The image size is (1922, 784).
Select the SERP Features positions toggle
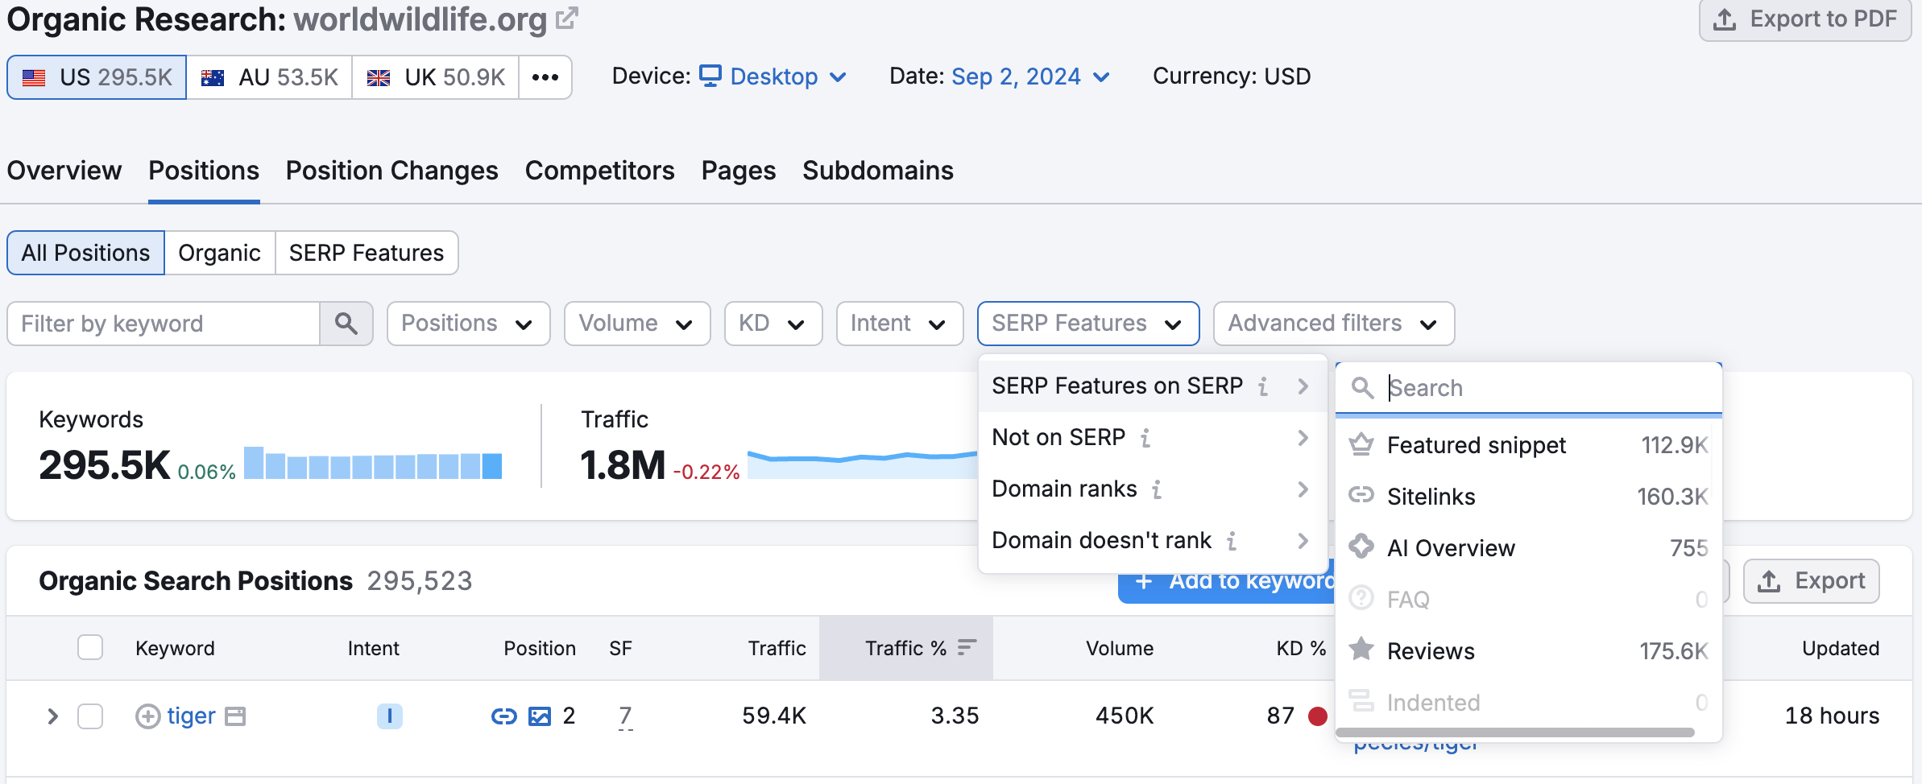click(x=367, y=253)
